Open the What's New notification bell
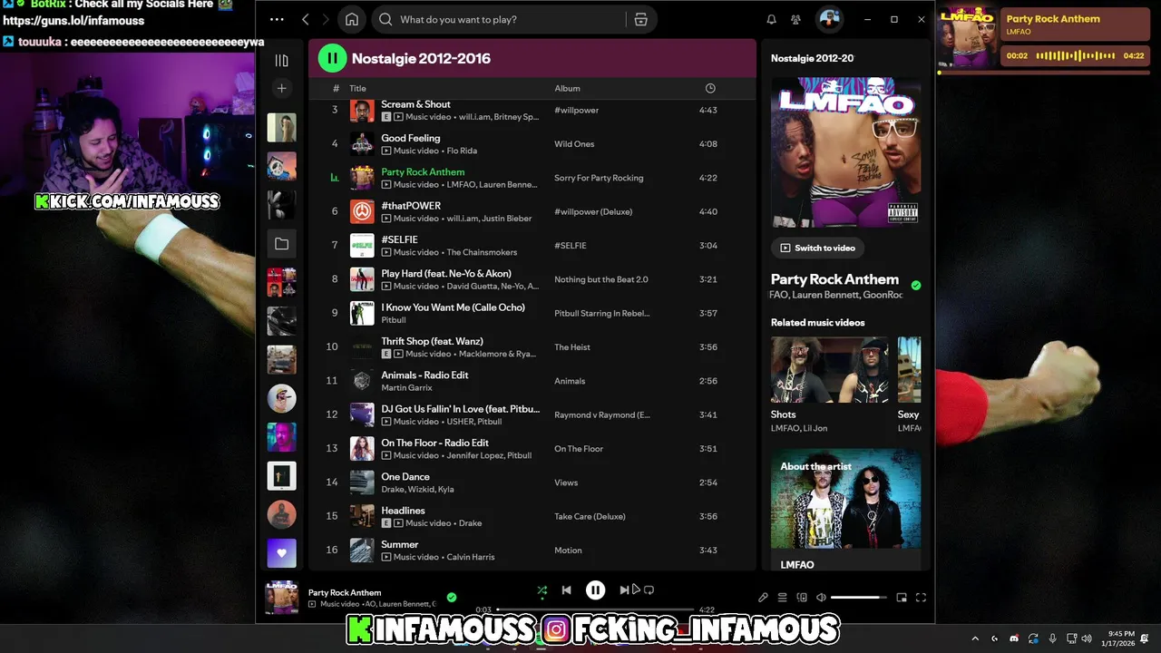The image size is (1161, 653). click(771, 19)
